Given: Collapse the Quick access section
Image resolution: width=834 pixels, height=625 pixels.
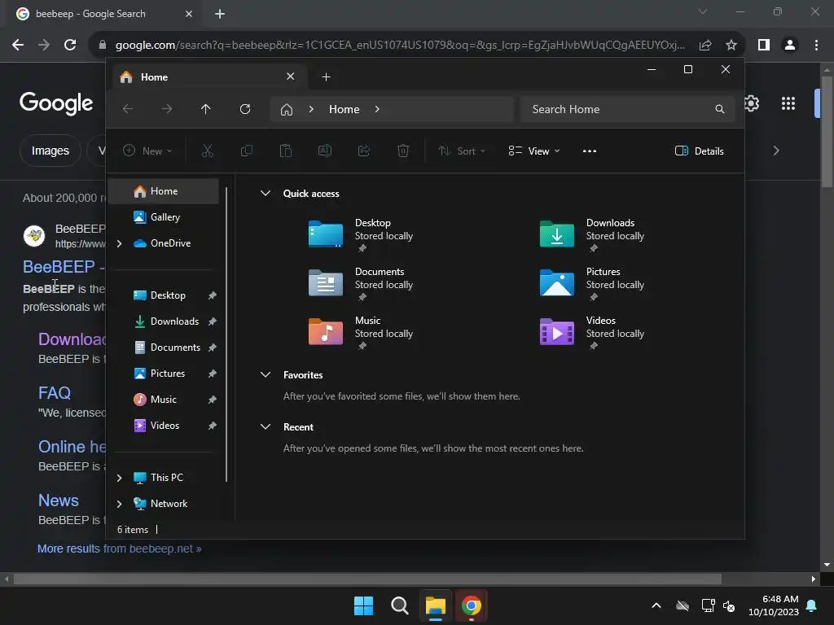Looking at the screenshot, I should (266, 194).
